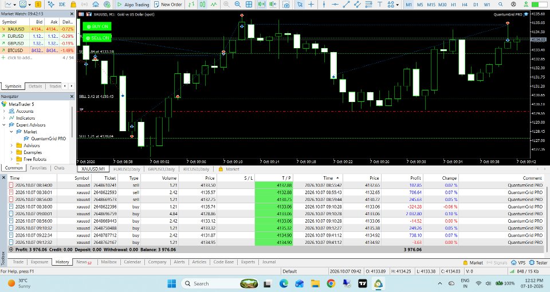Image resolution: width=550 pixels, height=292 pixels.
Task: Open the Trade tab in Toolbox
Action: [18, 262]
